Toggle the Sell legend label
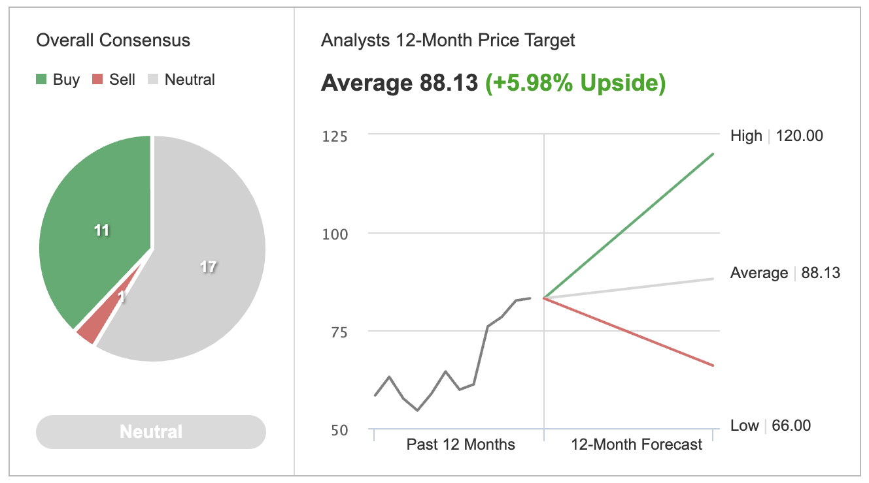Viewport: 869px width, 483px height. coord(122,80)
